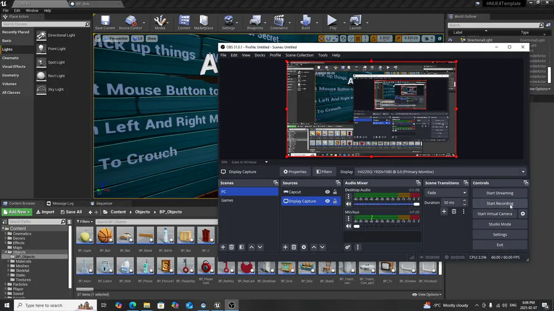The width and height of the screenshot is (554, 311).
Task: Pop out the Controls dock panel
Action: point(526,183)
